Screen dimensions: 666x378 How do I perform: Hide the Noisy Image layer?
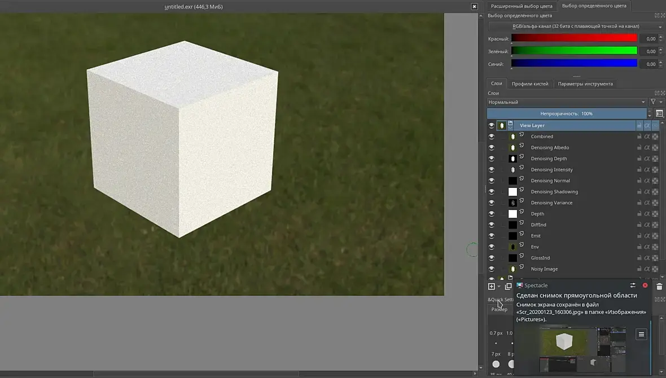click(x=491, y=269)
